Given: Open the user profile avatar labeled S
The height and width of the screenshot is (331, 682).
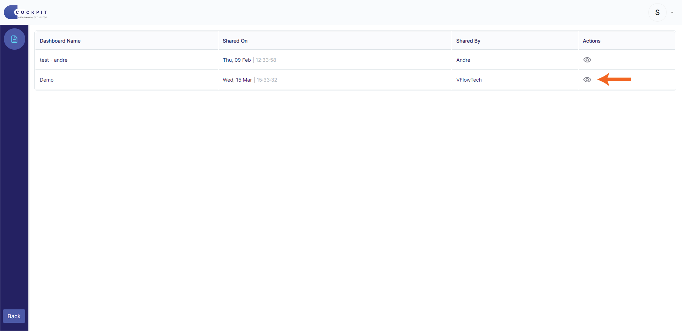Looking at the screenshot, I should 658,12.
